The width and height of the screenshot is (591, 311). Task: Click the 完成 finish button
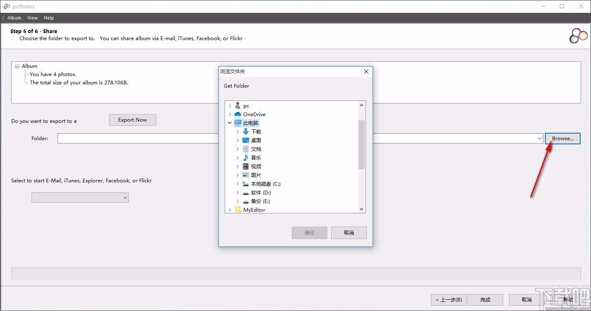pyautogui.click(x=485, y=300)
